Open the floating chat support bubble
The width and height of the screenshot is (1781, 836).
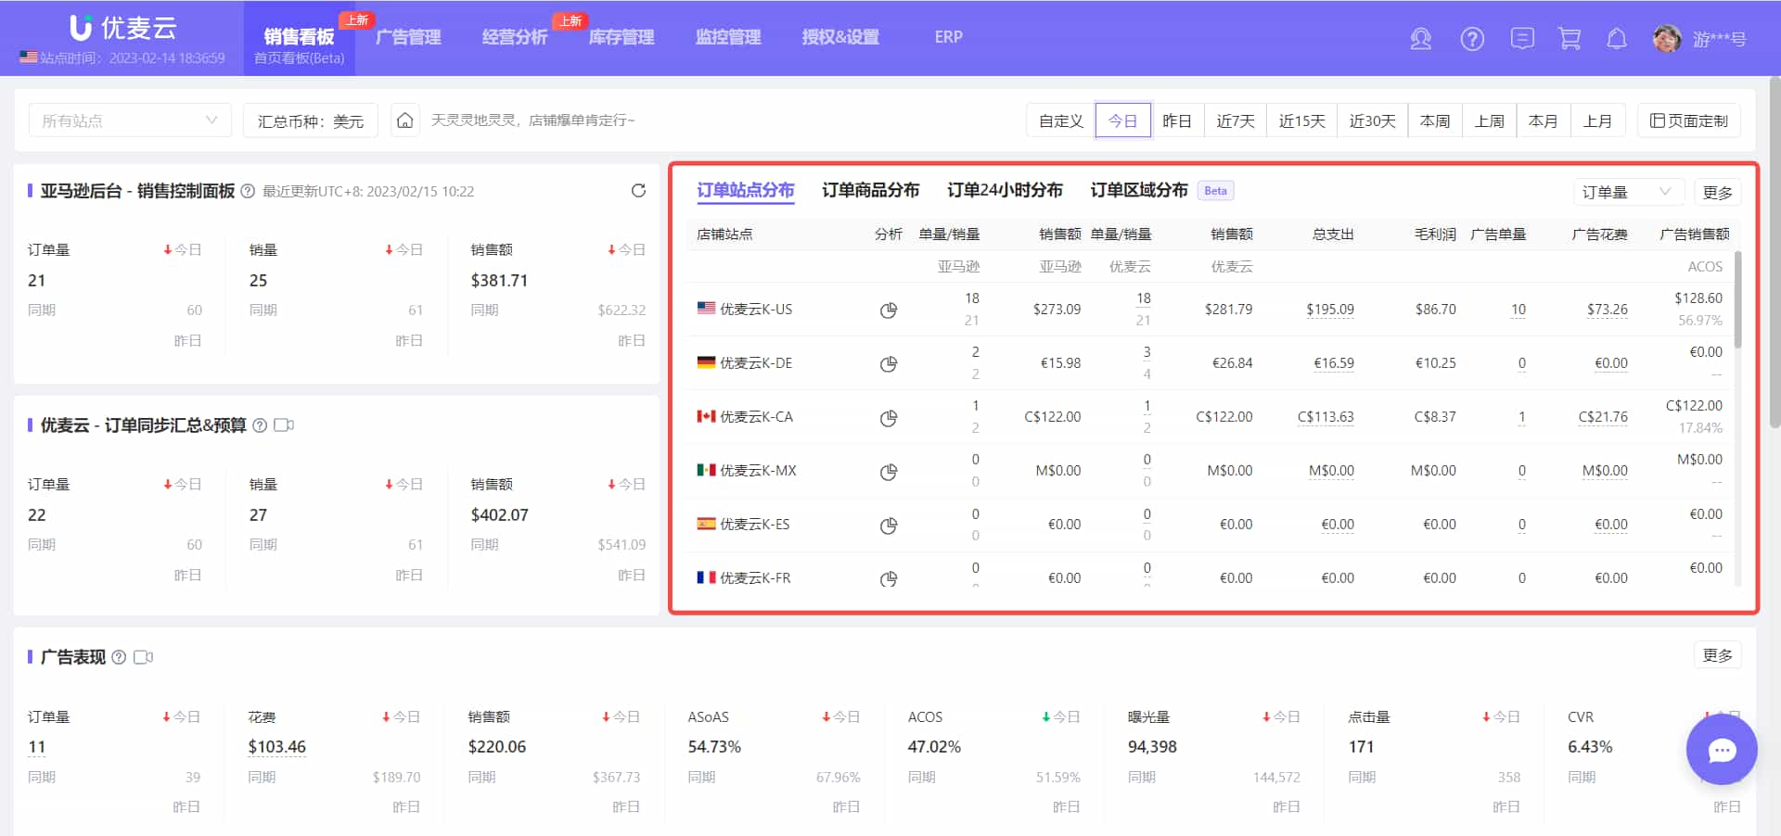click(1722, 750)
